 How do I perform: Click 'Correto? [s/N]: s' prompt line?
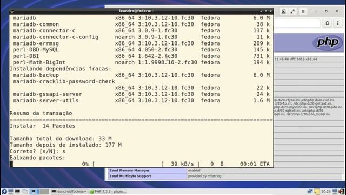click(37, 152)
